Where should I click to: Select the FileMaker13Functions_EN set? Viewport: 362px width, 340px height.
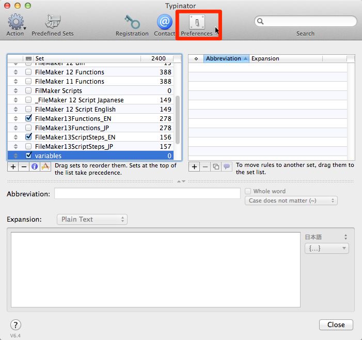pos(90,118)
